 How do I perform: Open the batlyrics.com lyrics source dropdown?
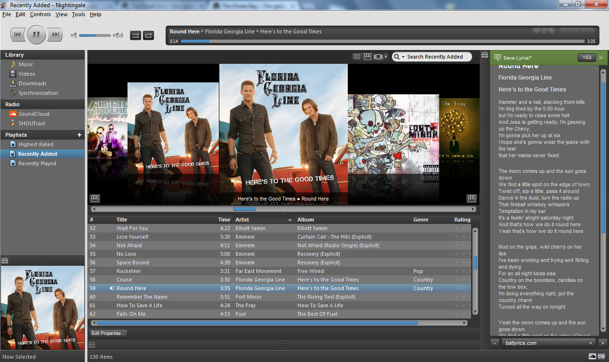pyautogui.click(x=590, y=343)
